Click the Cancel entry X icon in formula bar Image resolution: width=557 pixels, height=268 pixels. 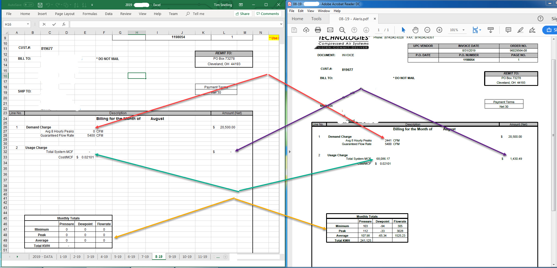(x=44, y=24)
